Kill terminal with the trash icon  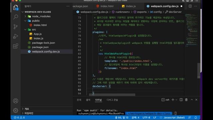(186, 100)
